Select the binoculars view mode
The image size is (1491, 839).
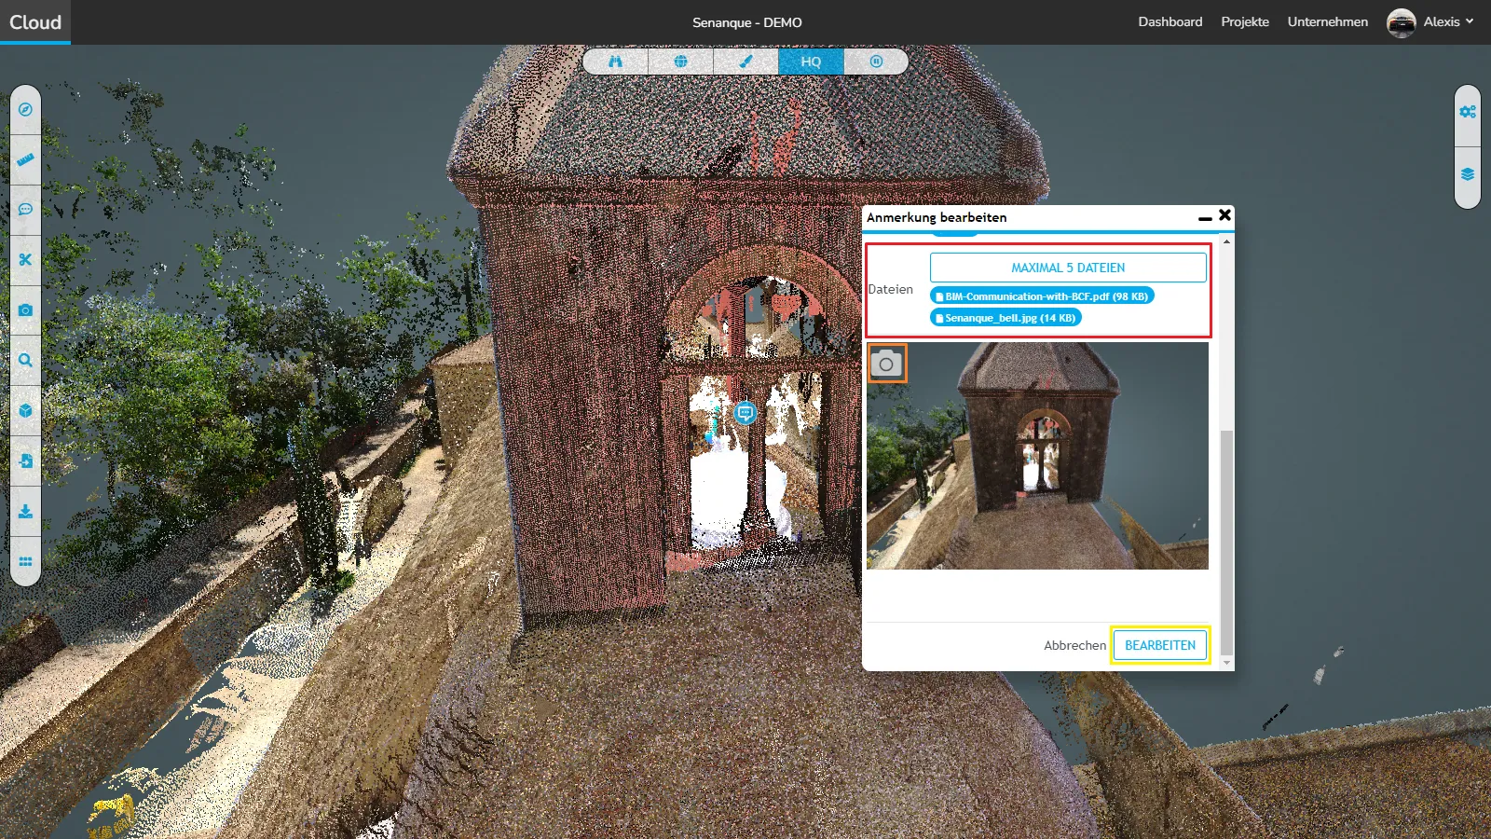click(x=615, y=62)
